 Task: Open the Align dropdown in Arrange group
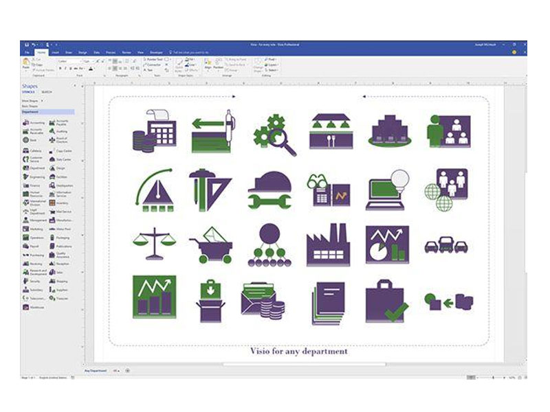[x=208, y=64]
